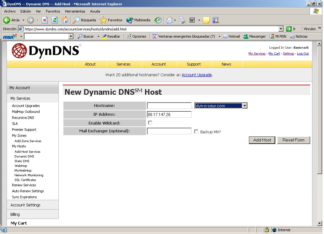The image size is (324, 234).
Task: Open Búsqueda search tool
Action: click(84, 20)
